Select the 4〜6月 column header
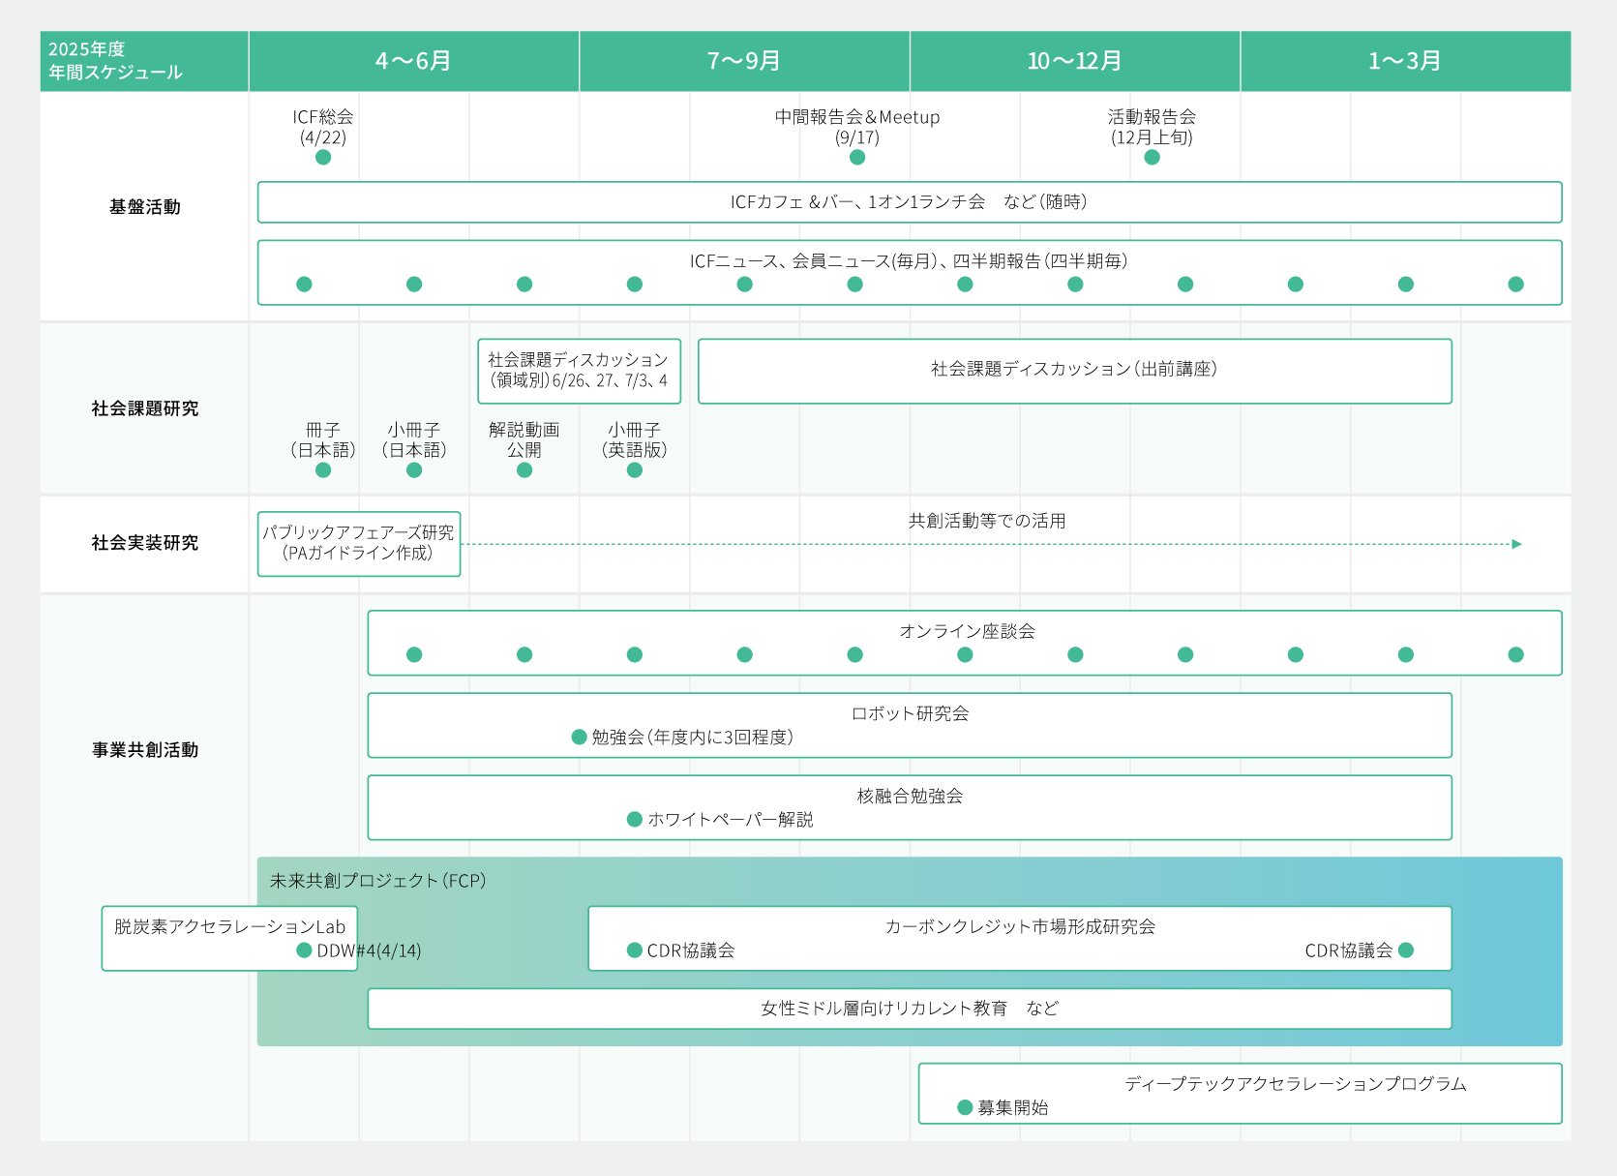Viewport: 1617px width, 1176px height. (414, 61)
